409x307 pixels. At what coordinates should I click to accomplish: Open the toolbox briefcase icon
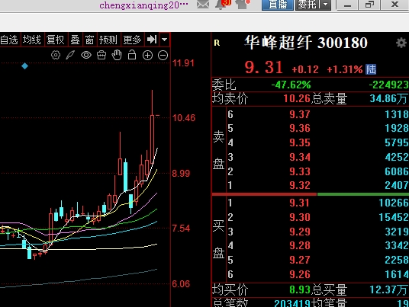coord(101,55)
